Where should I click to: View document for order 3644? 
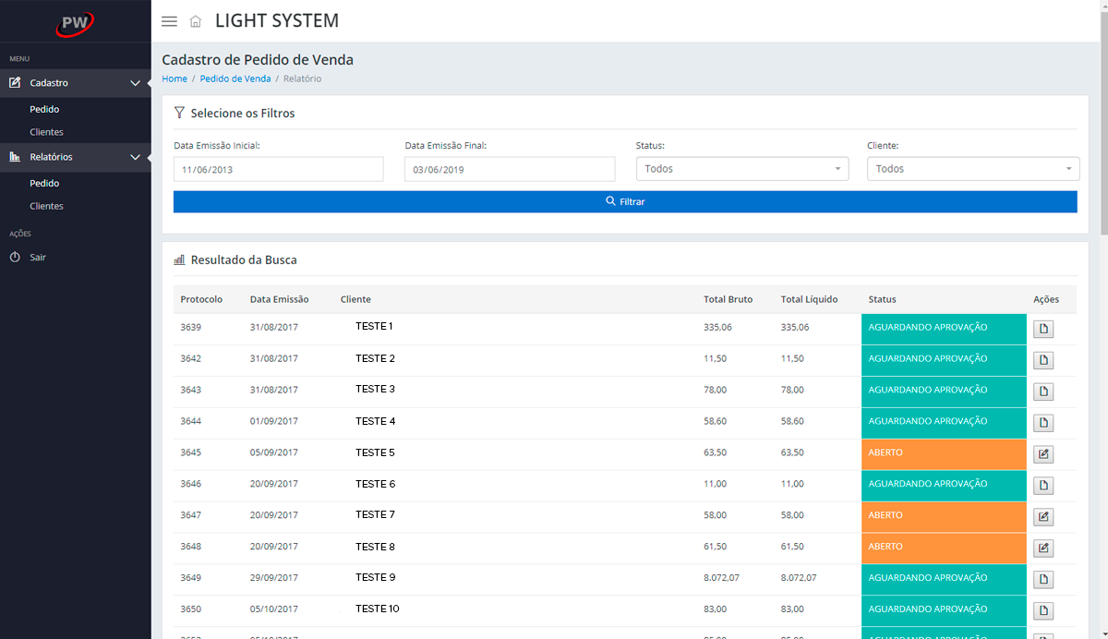click(x=1043, y=424)
